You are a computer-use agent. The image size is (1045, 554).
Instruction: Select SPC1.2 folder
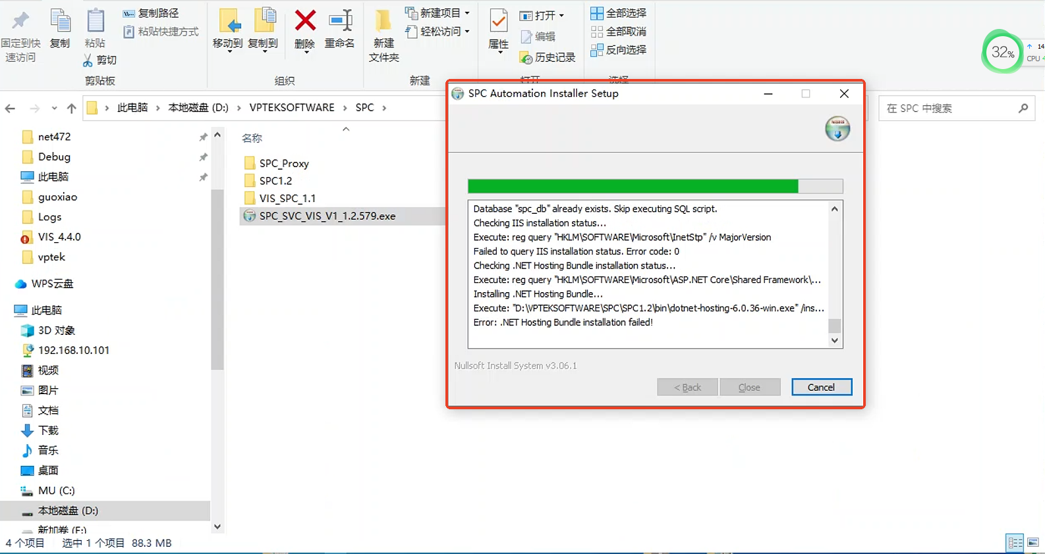coord(275,180)
